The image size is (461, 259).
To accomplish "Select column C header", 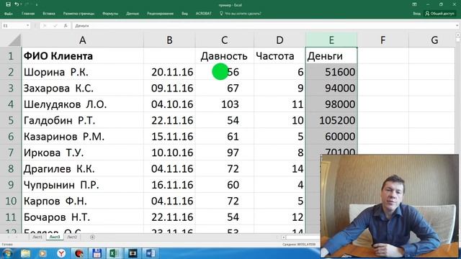I will point(225,40).
